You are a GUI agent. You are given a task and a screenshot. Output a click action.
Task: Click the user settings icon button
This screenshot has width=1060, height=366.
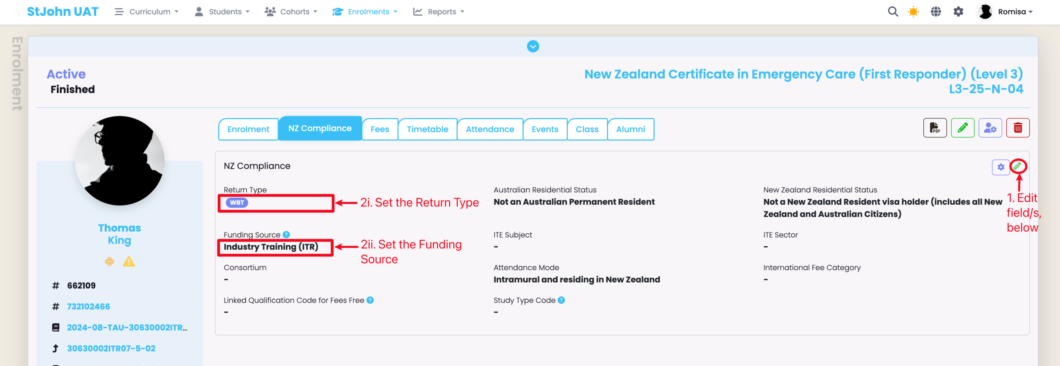pyautogui.click(x=990, y=128)
